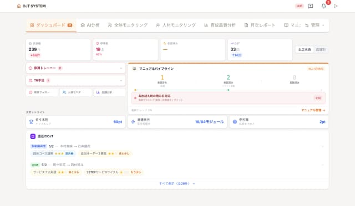Open the OJT stat card showing 33
The height and width of the screenshot is (206, 355).
(x=260, y=50)
